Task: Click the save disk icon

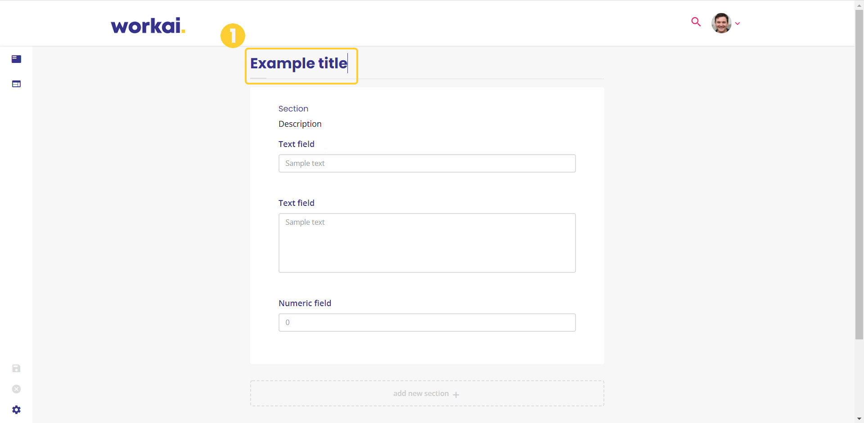Action: pos(16,369)
